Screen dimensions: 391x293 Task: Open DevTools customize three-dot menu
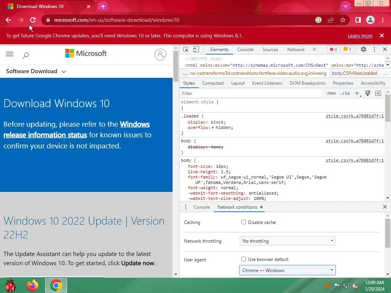point(374,49)
